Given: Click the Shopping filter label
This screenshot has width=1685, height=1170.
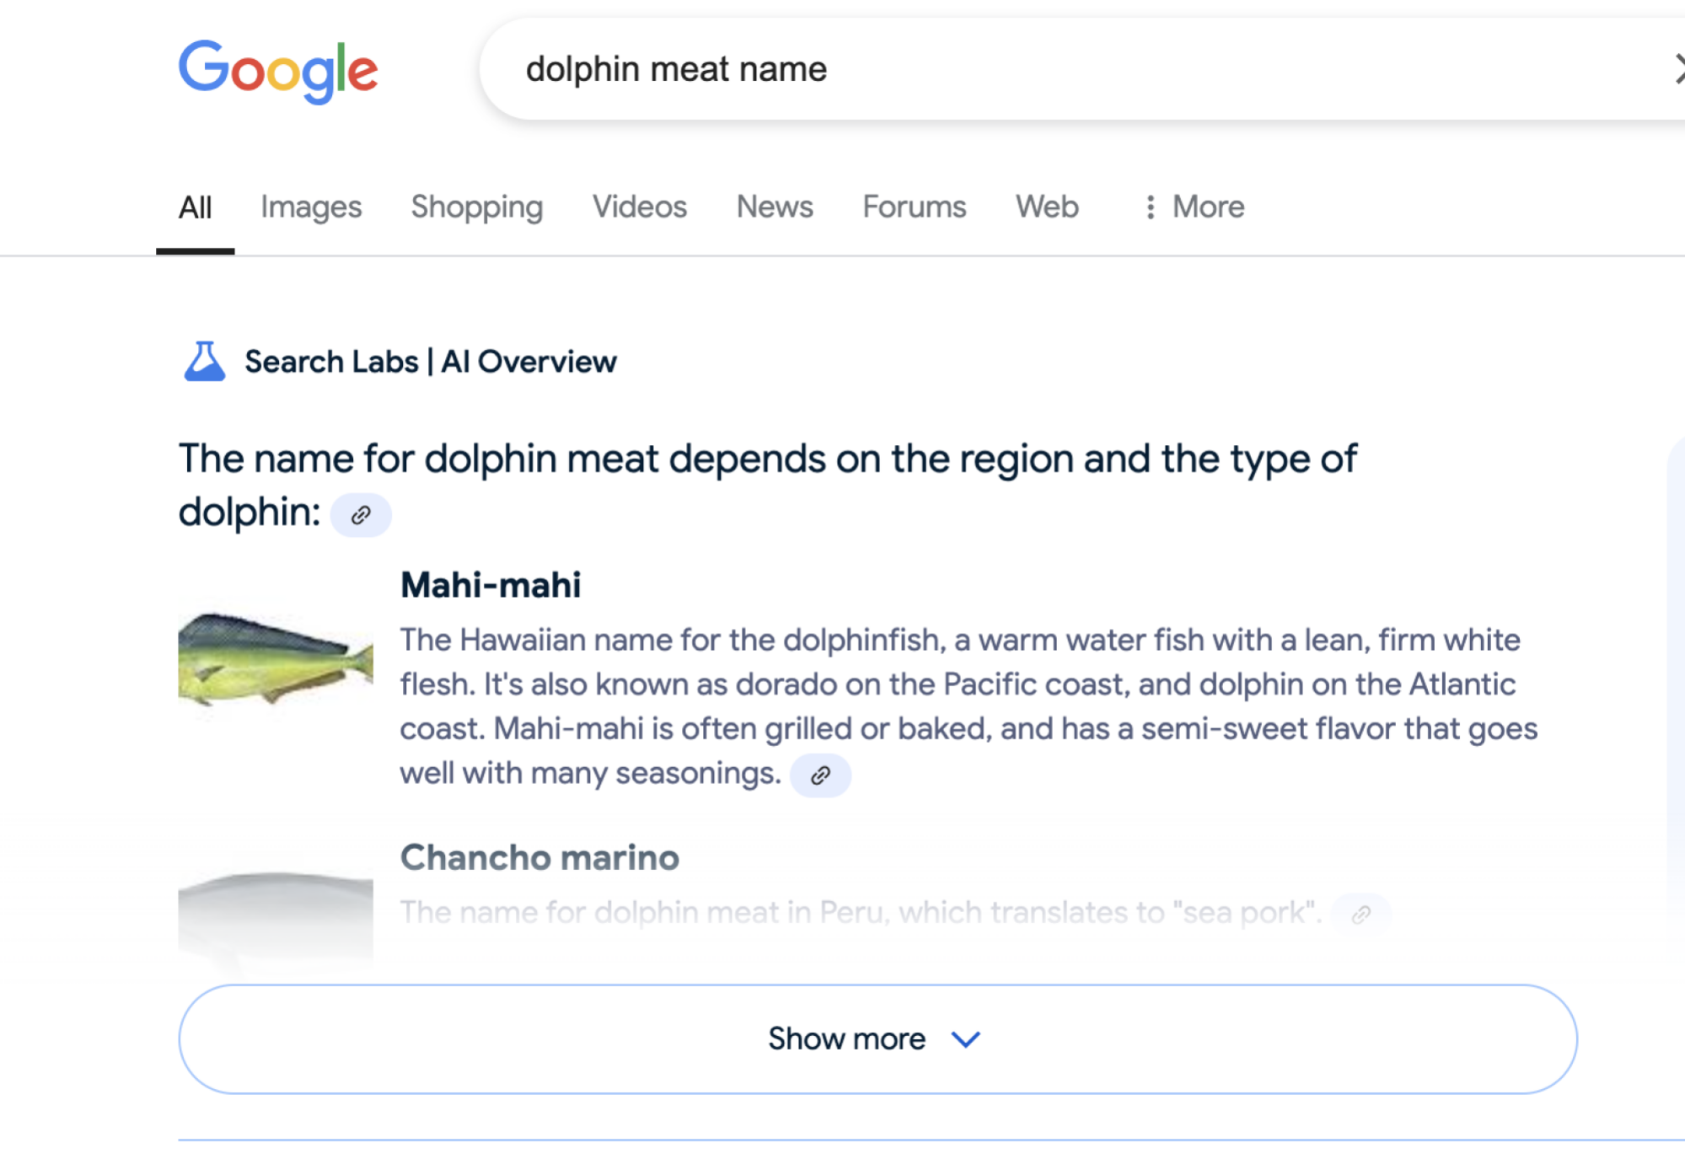Looking at the screenshot, I should tap(476, 207).
